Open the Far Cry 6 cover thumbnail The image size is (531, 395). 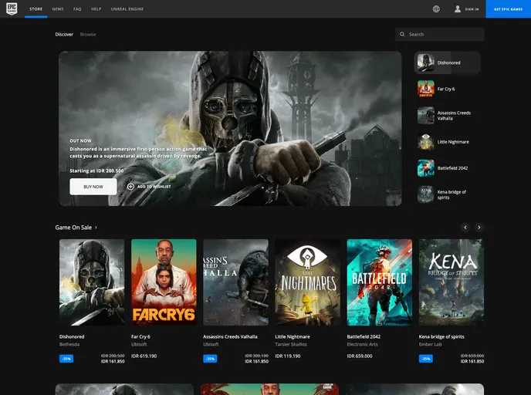(x=164, y=282)
